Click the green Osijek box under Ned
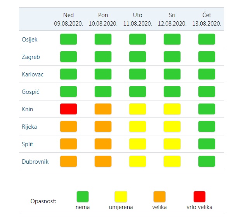 pos(68,39)
